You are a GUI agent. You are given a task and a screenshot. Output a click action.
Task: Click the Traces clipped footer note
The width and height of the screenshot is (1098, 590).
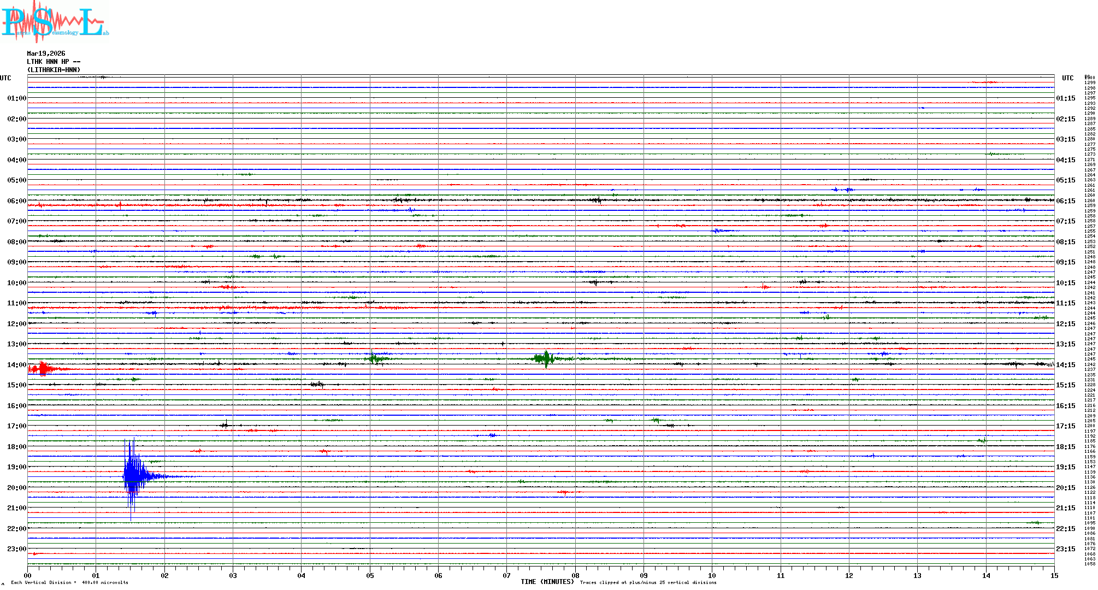(648, 582)
